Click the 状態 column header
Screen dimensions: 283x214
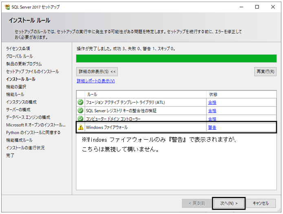(241, 94)
